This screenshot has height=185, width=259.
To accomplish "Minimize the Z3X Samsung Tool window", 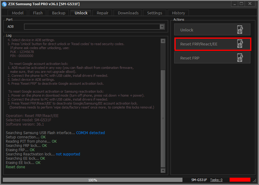I will 235,4.
